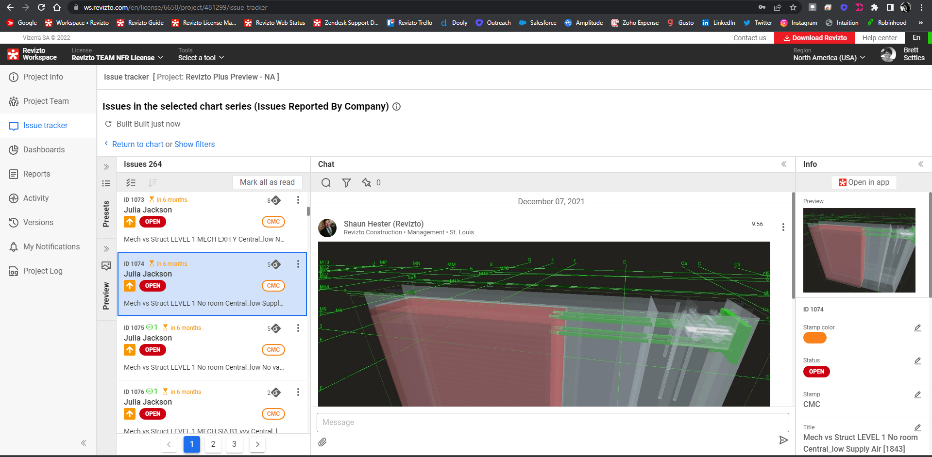Send message with the paper plane icon

pyautogui.click(x=783, y=440)
